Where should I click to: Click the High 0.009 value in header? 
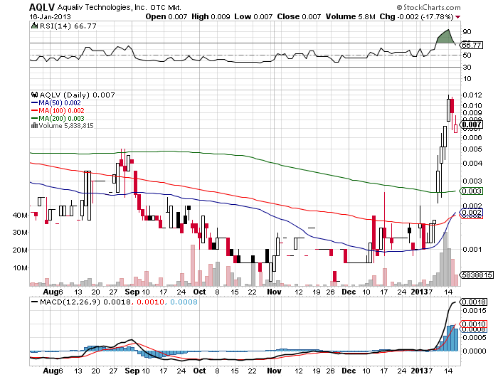pyautogui.click(x=211, y=16)
